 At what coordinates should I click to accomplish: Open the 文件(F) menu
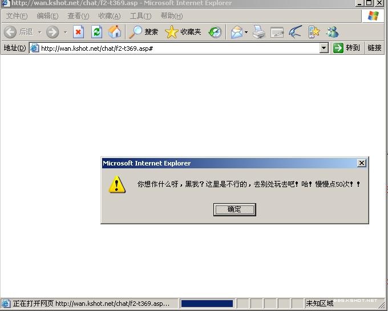[17, 16]
